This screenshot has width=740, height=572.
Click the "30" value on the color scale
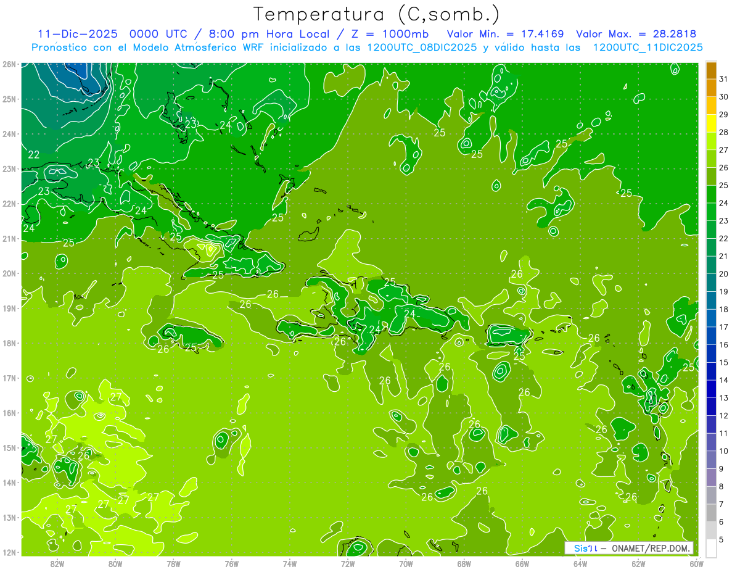pos(724,97)
